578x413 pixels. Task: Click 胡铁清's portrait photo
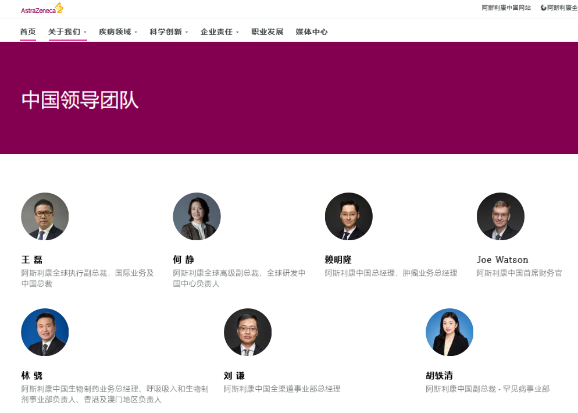coord(449,332)
